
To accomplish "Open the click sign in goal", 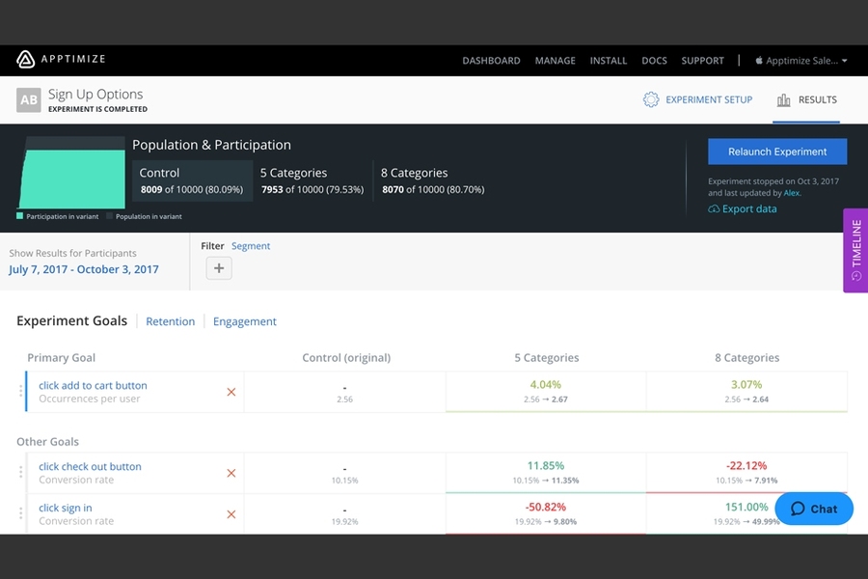I will pyautogui.click(x=66, y=508).
